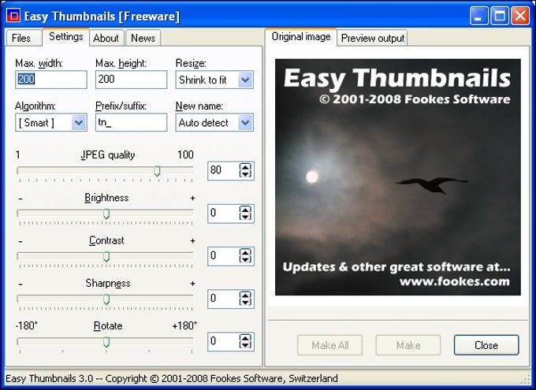Screen dimensions: 536x390
Task: Show the Original image tab
Action: tap(301, 36)
